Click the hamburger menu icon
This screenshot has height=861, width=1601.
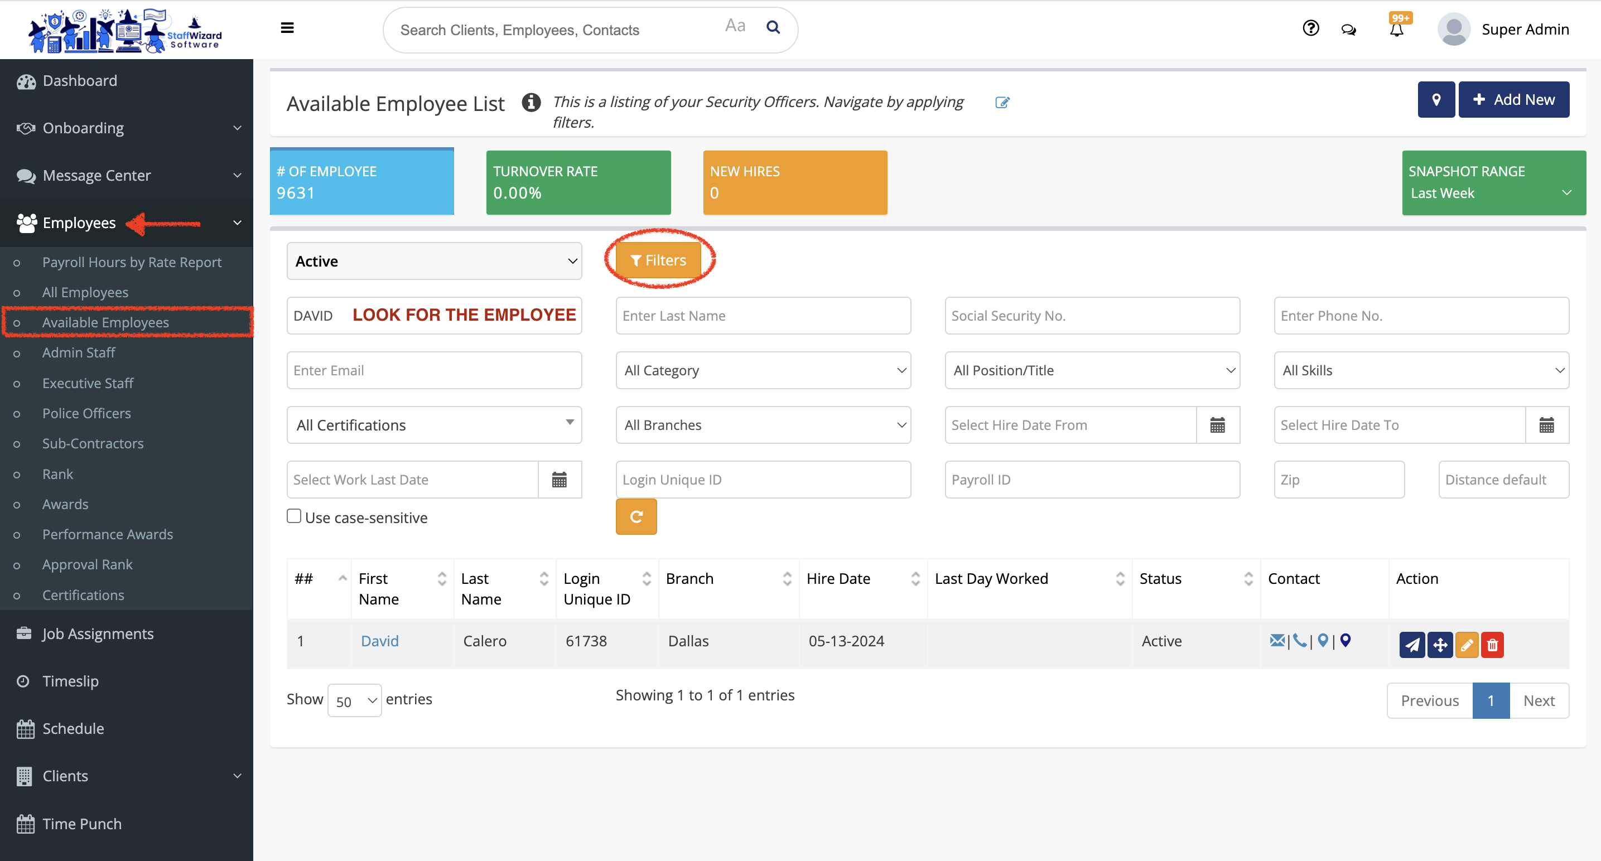pos(287,28)
